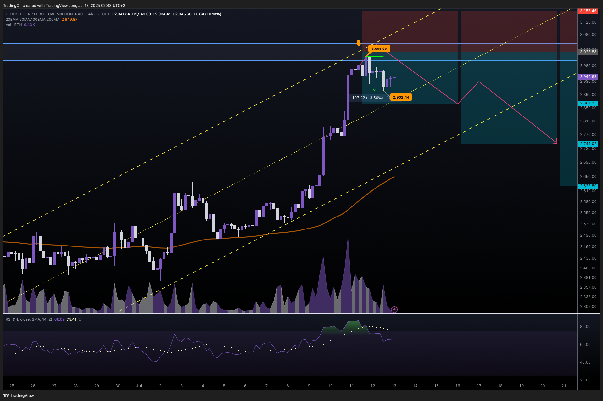Click the teal 2,744.02 price axis label

pyautogui.click(x=588, y=144)
